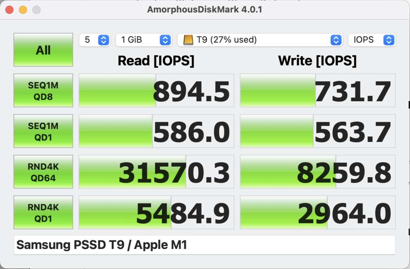Click the Write [IOPS] column header
The height and width of the screenshot is (269, 410).
(x=317, y=61)
